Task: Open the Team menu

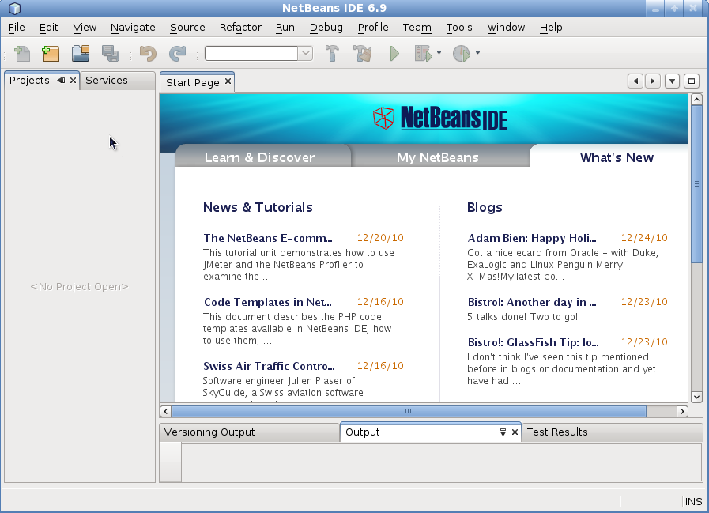Action: [x=417, y=28]
